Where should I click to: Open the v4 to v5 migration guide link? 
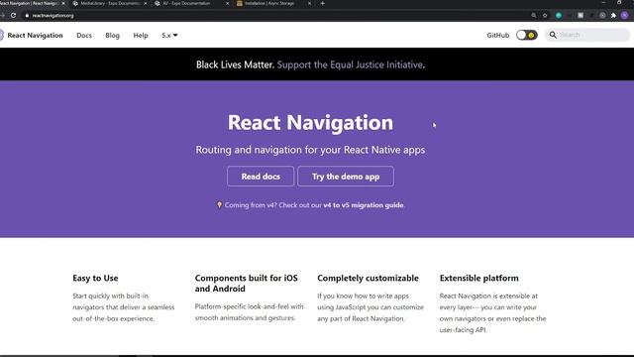pos(364,205)
